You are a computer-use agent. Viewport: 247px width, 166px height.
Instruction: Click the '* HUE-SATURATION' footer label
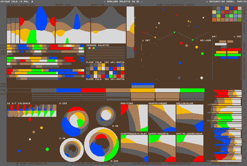point(32,163)
